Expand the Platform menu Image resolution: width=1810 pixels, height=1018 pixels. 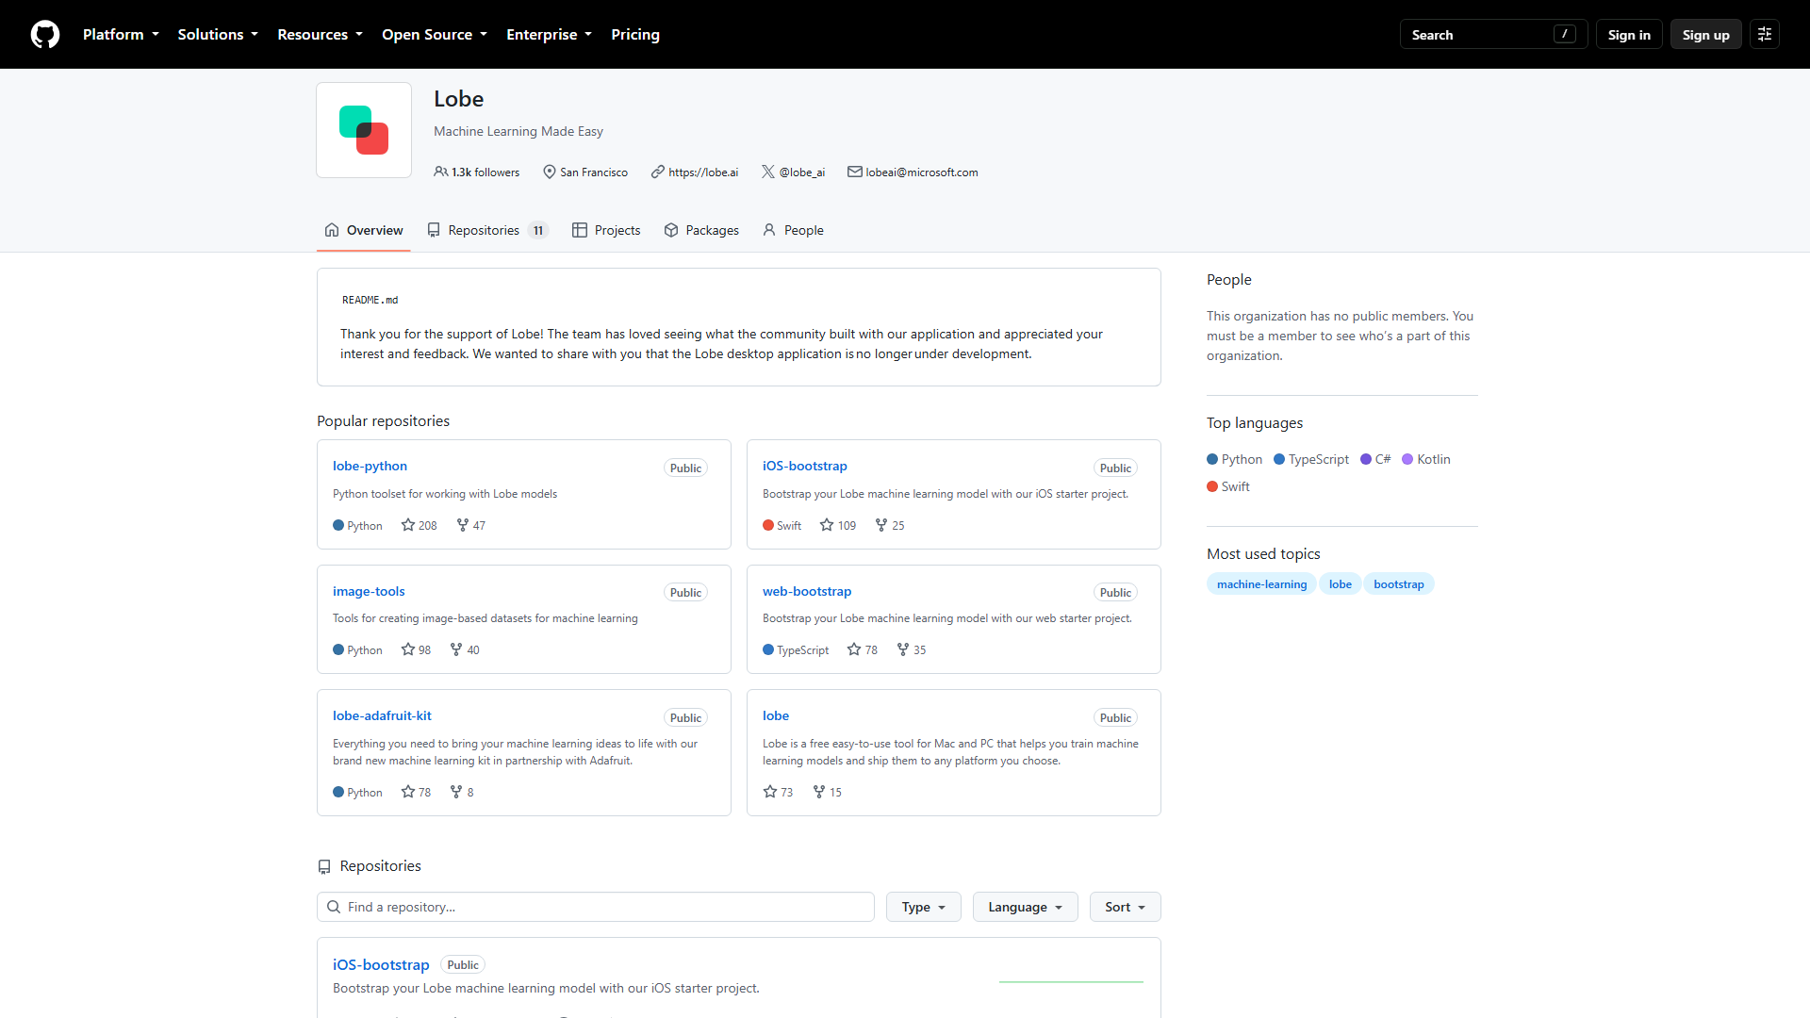click(121, 34)
